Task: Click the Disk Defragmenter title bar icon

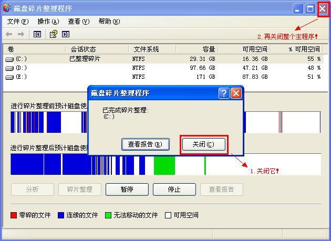Action: pyautogui.click(x=7, y=8)
